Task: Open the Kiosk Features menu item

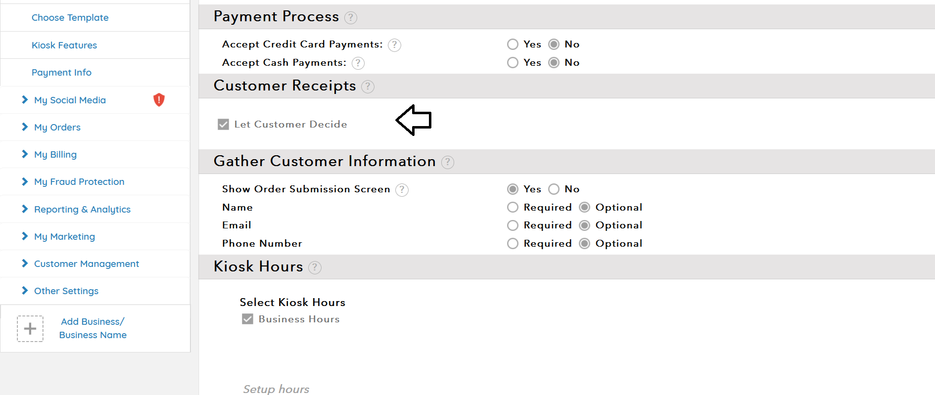Action: click(x=64, y=45)
